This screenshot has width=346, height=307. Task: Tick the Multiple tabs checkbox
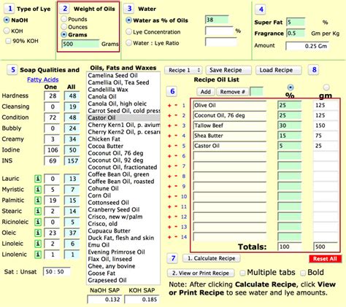pyautogui.click(x=242, y=273)
